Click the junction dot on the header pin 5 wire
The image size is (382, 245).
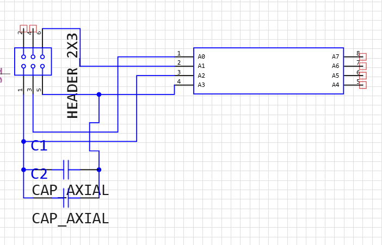(x=99, y=95)
